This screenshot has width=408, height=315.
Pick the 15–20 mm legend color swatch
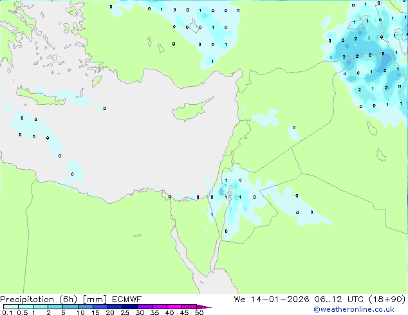100,307
